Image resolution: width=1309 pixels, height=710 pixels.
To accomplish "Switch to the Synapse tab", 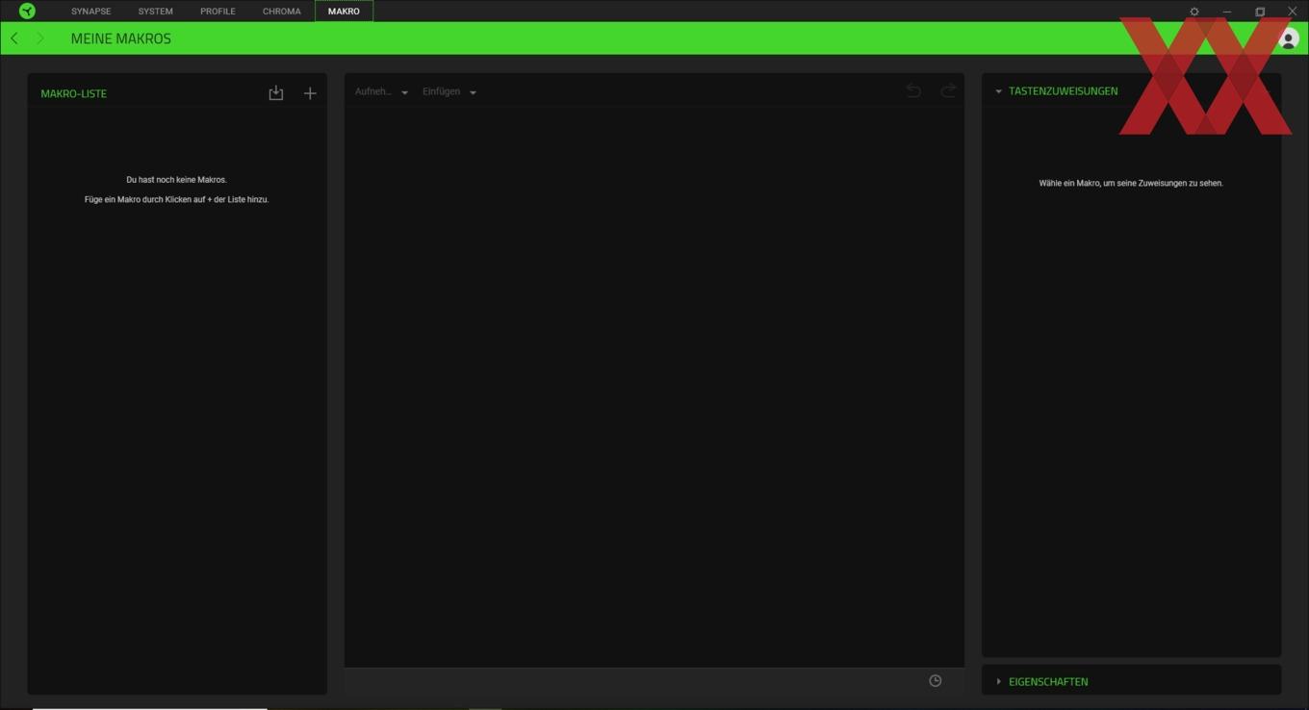I will pos(90,12).
